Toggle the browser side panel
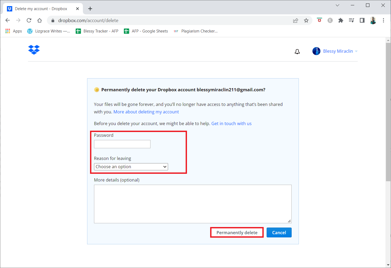Screen dimensions: 391x268 362,20
